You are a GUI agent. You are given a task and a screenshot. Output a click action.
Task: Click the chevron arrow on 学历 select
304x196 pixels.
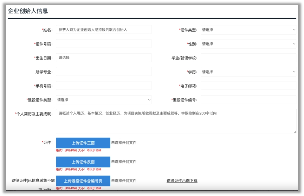(x=294, y=72)
